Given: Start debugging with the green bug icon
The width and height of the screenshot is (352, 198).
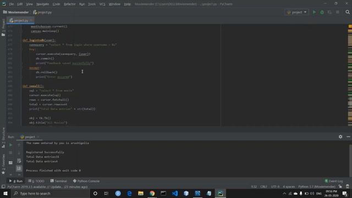Looking at the screenshot, I should 322,12.
